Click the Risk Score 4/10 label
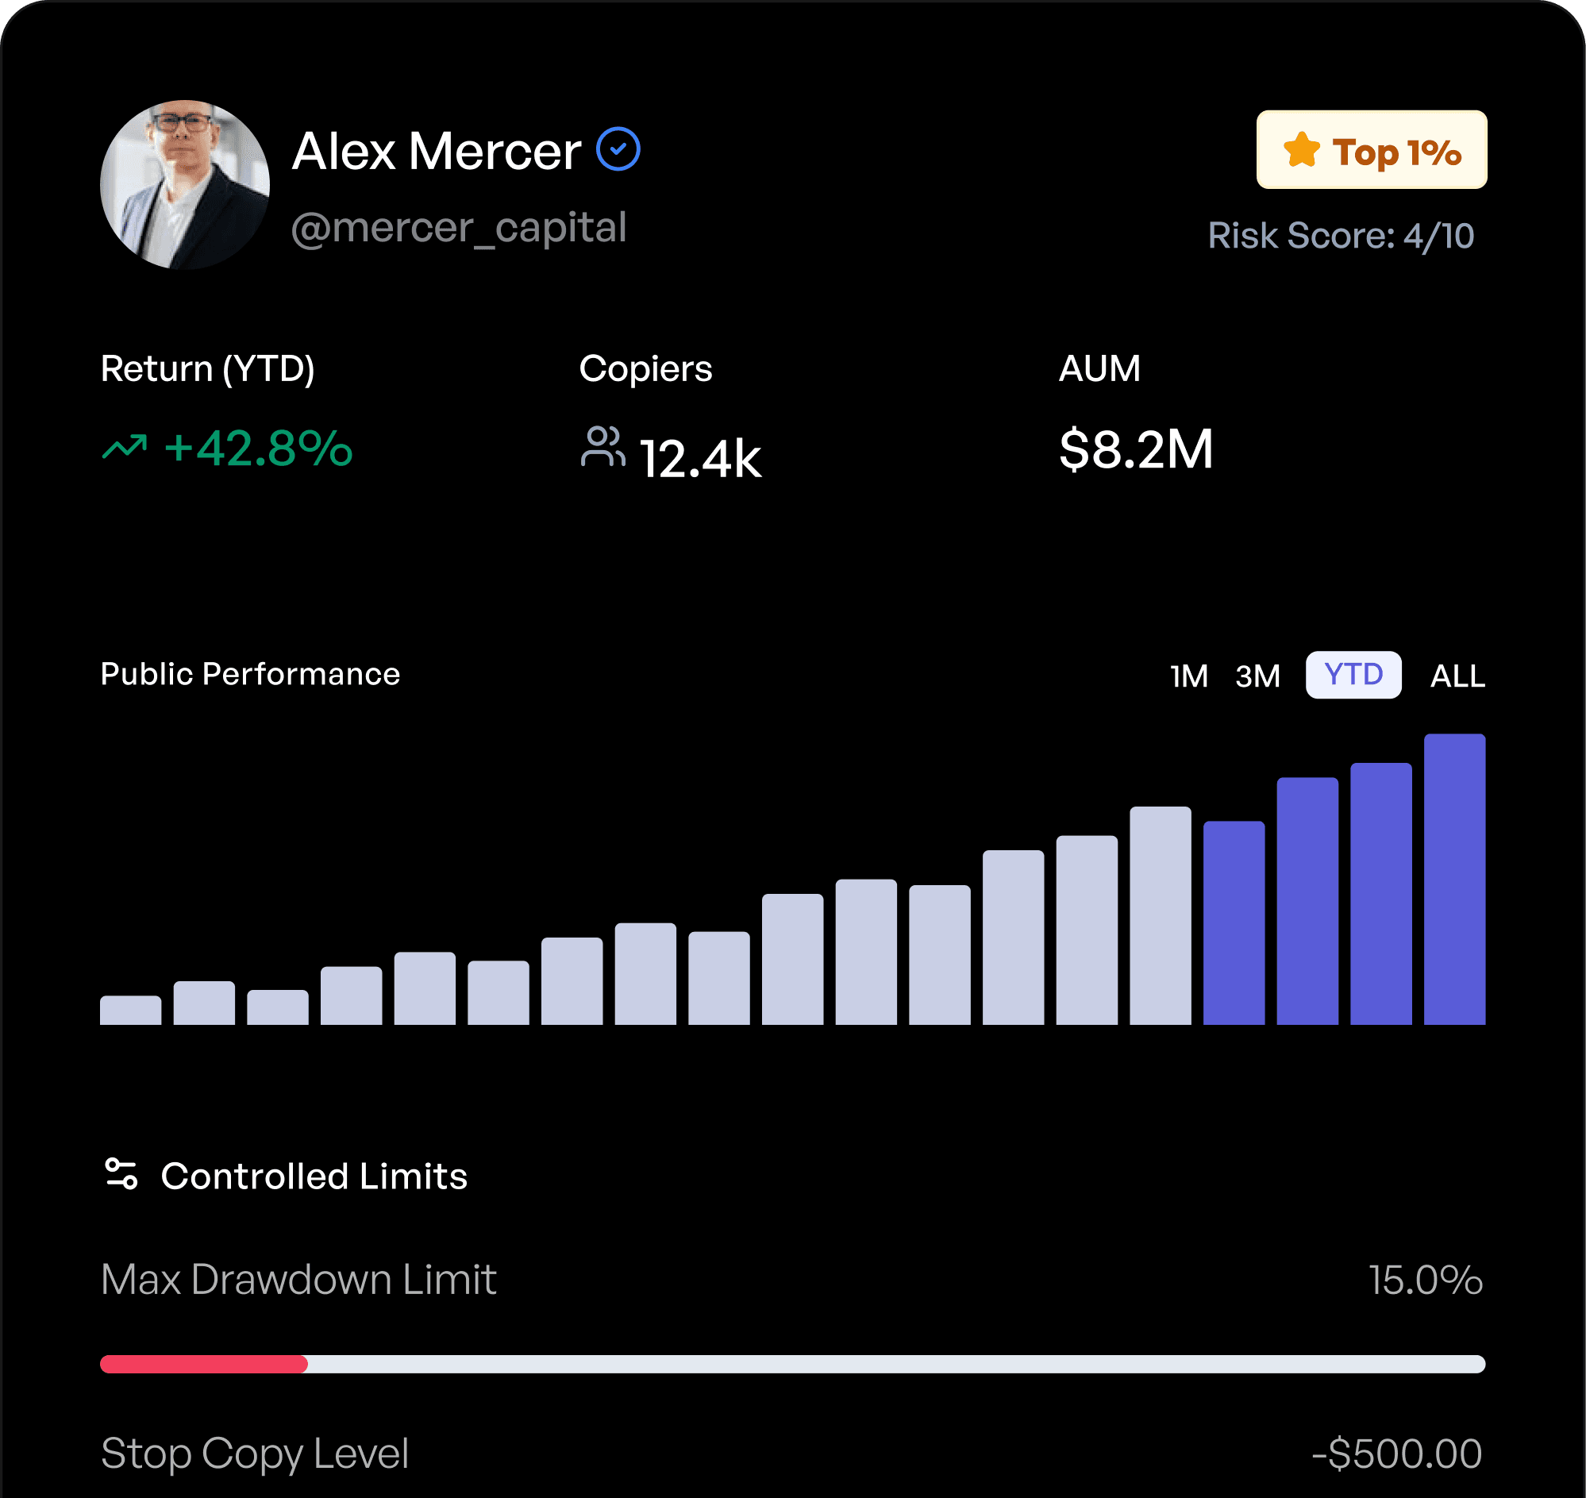This screenshot has height=1498, width=1586. click(1341, 236)
